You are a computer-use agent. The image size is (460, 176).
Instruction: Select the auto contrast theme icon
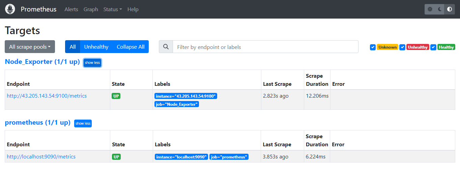(x=450, y=9)
